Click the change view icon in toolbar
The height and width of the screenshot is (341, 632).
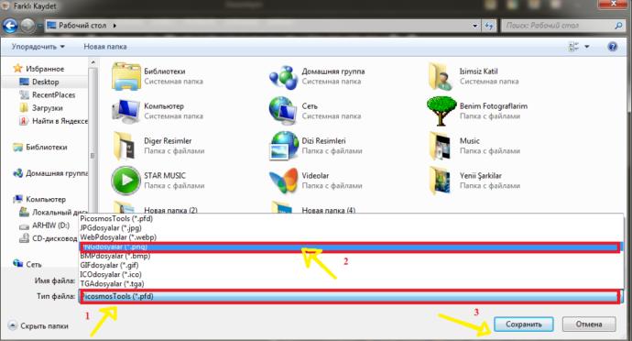(x=573, y=47)
